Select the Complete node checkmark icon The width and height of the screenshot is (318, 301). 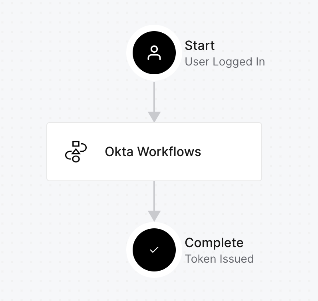tap(154, 250)
